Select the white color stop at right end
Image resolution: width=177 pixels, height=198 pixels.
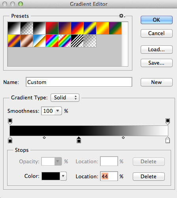[168, 140]
